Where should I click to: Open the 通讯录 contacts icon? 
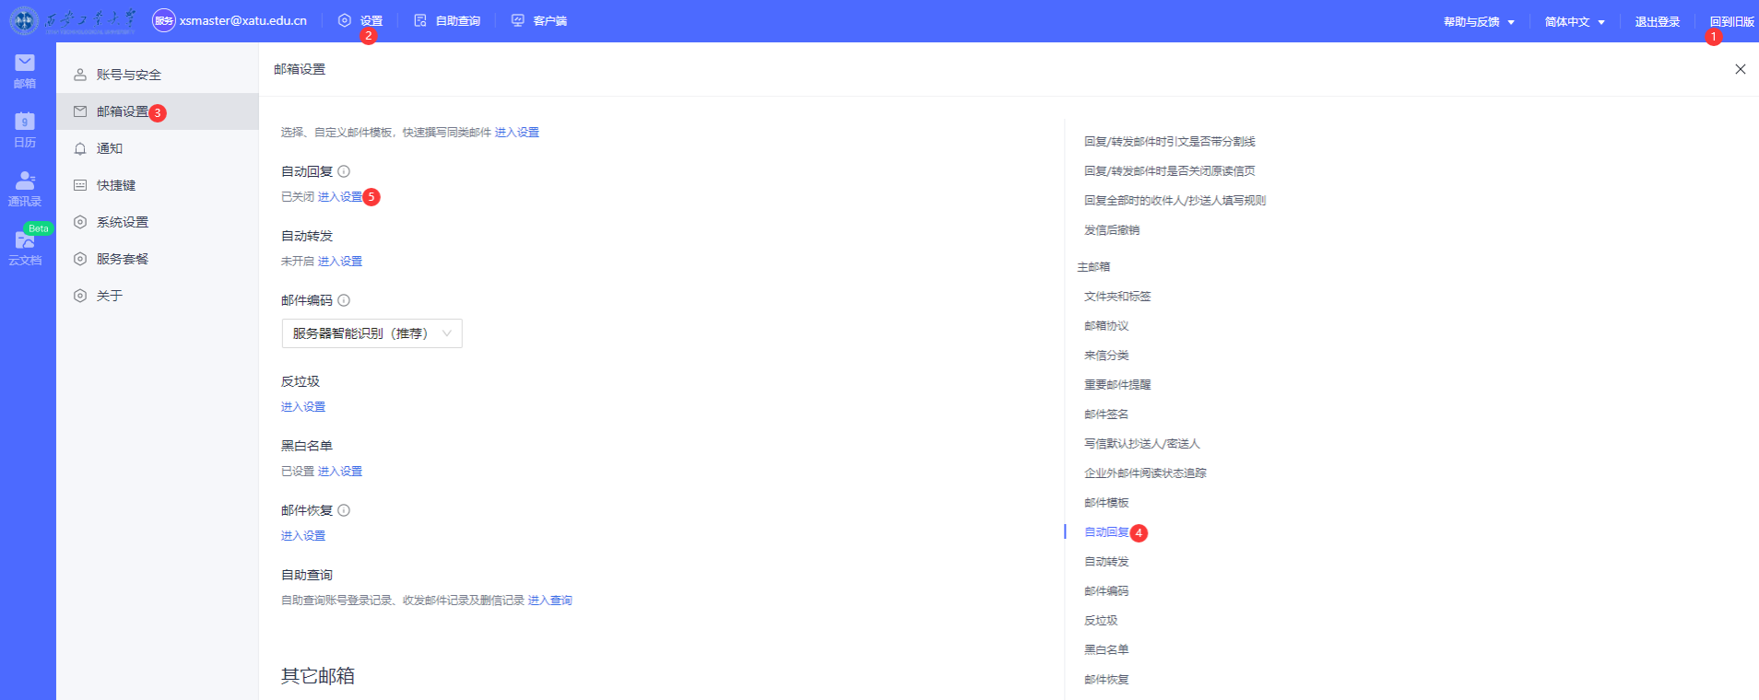point(25,188)
